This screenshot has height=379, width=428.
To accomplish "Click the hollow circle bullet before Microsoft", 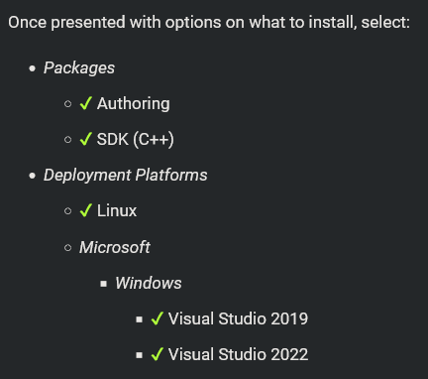I will click(67, 247).
